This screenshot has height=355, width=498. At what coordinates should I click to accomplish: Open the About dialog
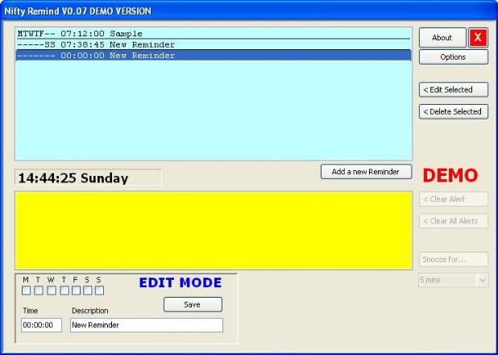[x=442, y=38]
